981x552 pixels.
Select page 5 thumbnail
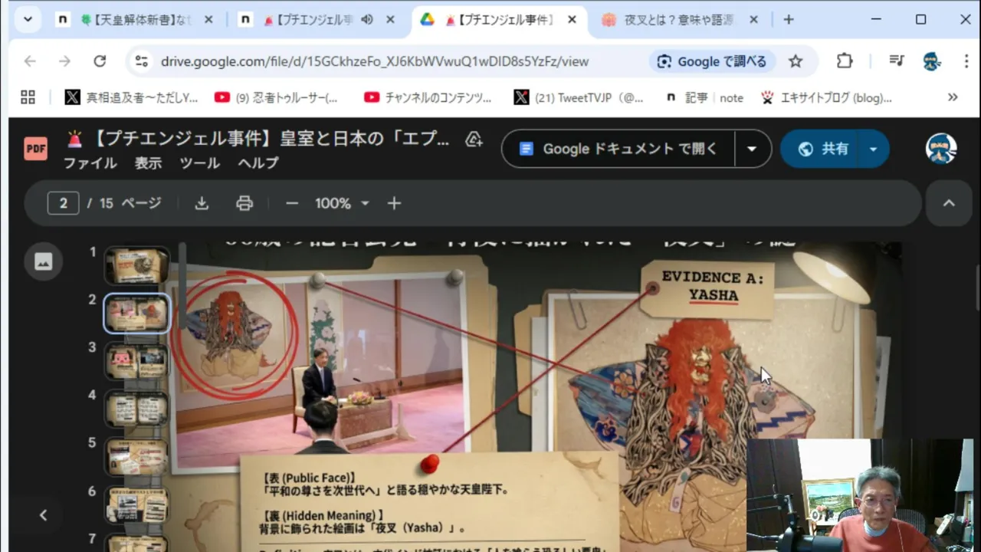point(136,457)
